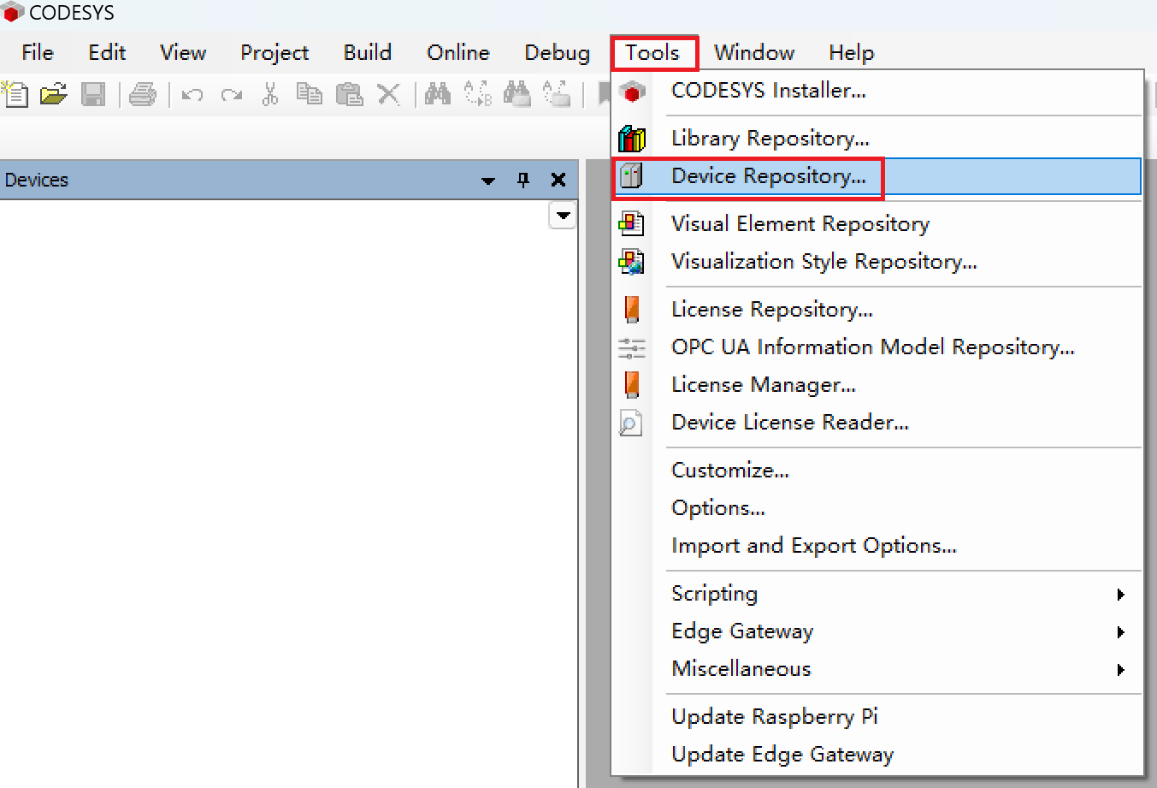Image resolution: width=1157 pixels, height=788 pixels.
Task: Click the Save floppy disk icon
Action: (x=92, y=93)
